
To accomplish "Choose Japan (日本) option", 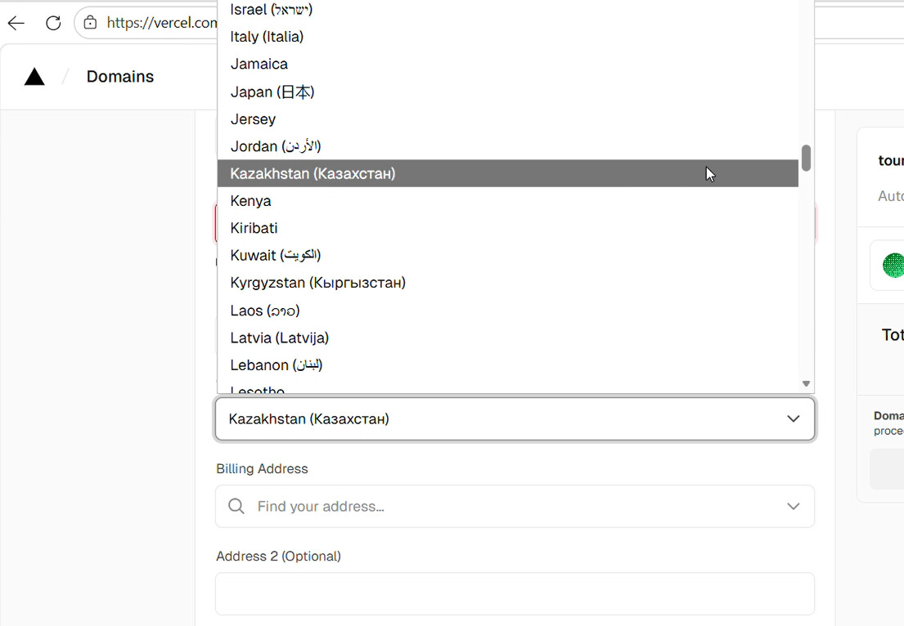I will pos(508,92).
